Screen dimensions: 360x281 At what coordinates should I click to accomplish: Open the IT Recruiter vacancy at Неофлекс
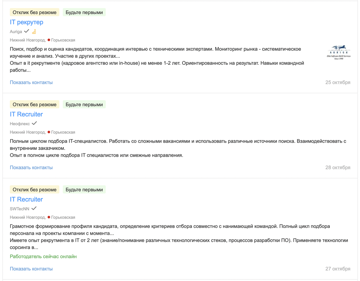(x=26, y=114)
